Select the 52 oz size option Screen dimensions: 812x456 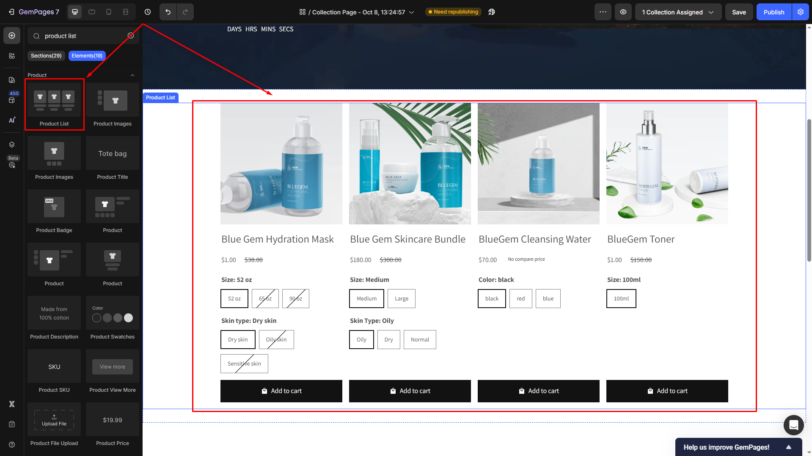tap(234, 298)
